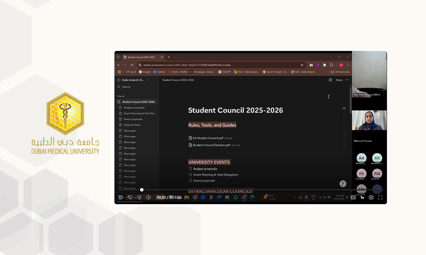Close the Student Council 2025-2026 tab

pyautogui.click(x=162, y=57)
